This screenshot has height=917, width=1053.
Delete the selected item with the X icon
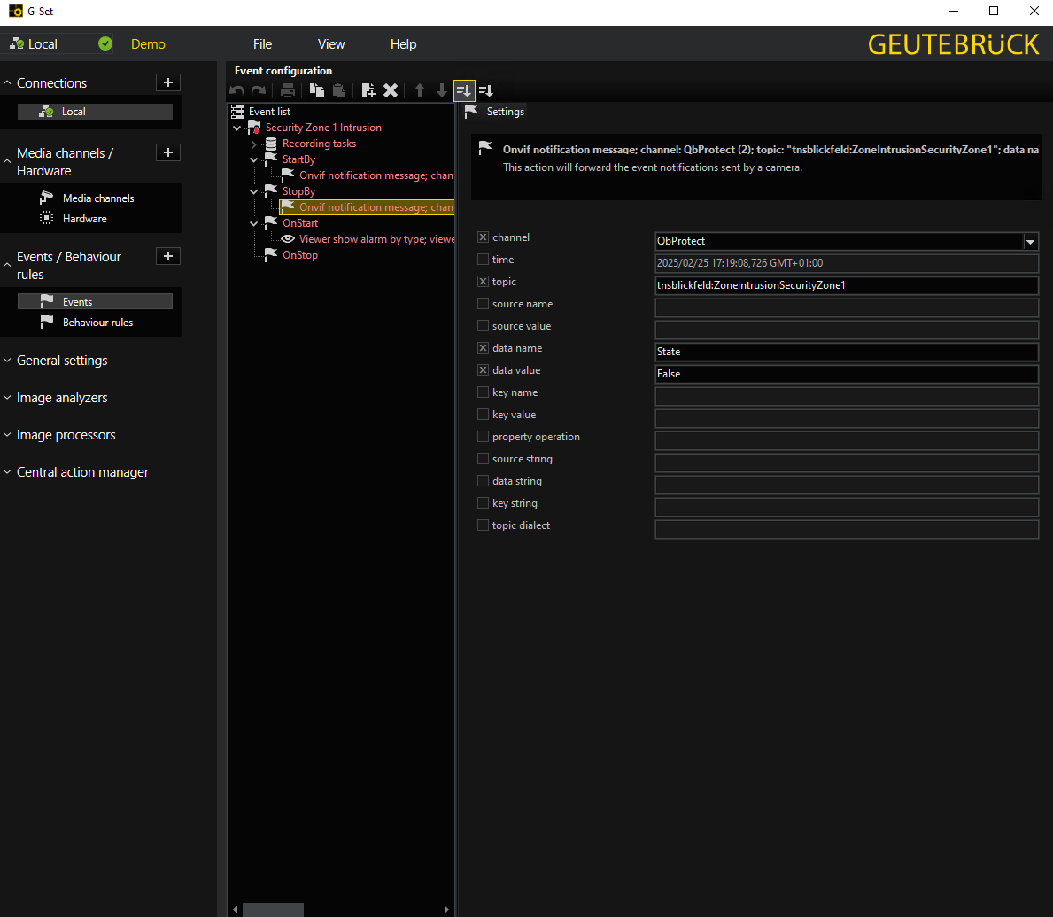tap(390, 90)
